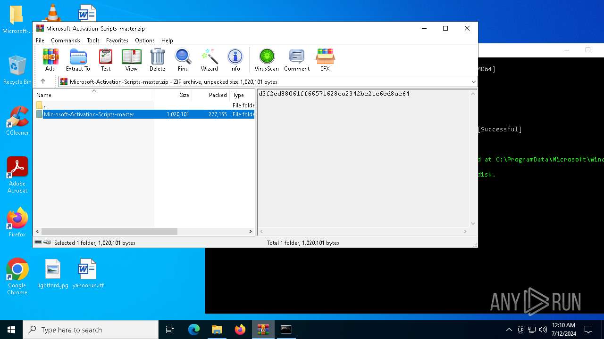Select lightford.jpg desktop file
Viewport: 604px width, 339px height.
(x=53, y=274)
